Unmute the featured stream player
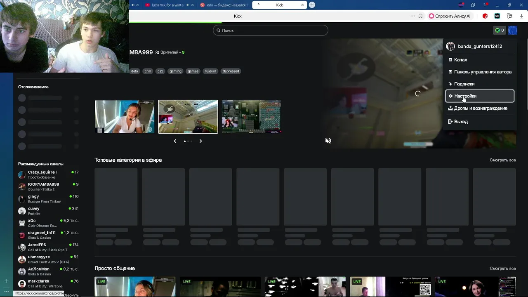This screenshot has width=528, height=297. 328,141
